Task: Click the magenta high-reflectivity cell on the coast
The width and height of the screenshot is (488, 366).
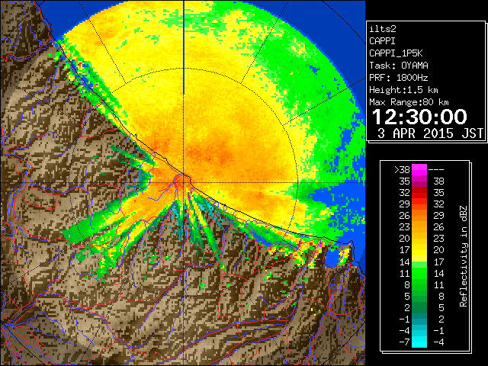Action: tap(319, 246)
